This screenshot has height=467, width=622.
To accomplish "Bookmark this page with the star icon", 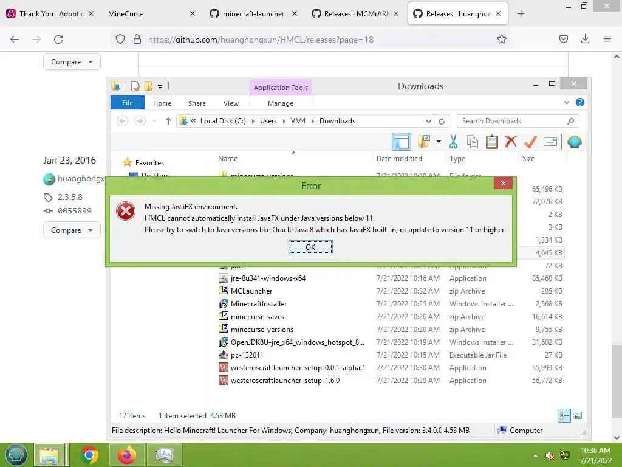I will pyautogui.click(x=501, y=39).
